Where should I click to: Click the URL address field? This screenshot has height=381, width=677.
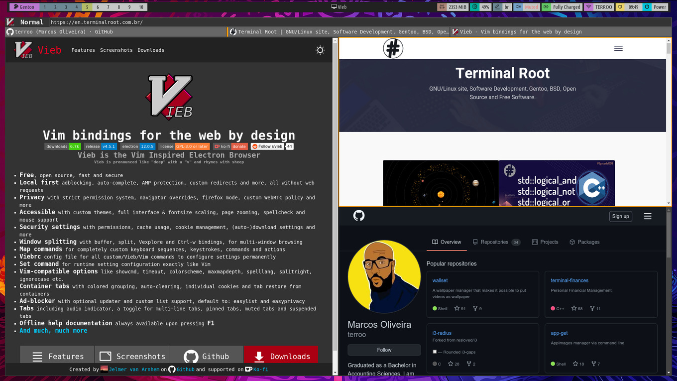(x=360, y=22)
